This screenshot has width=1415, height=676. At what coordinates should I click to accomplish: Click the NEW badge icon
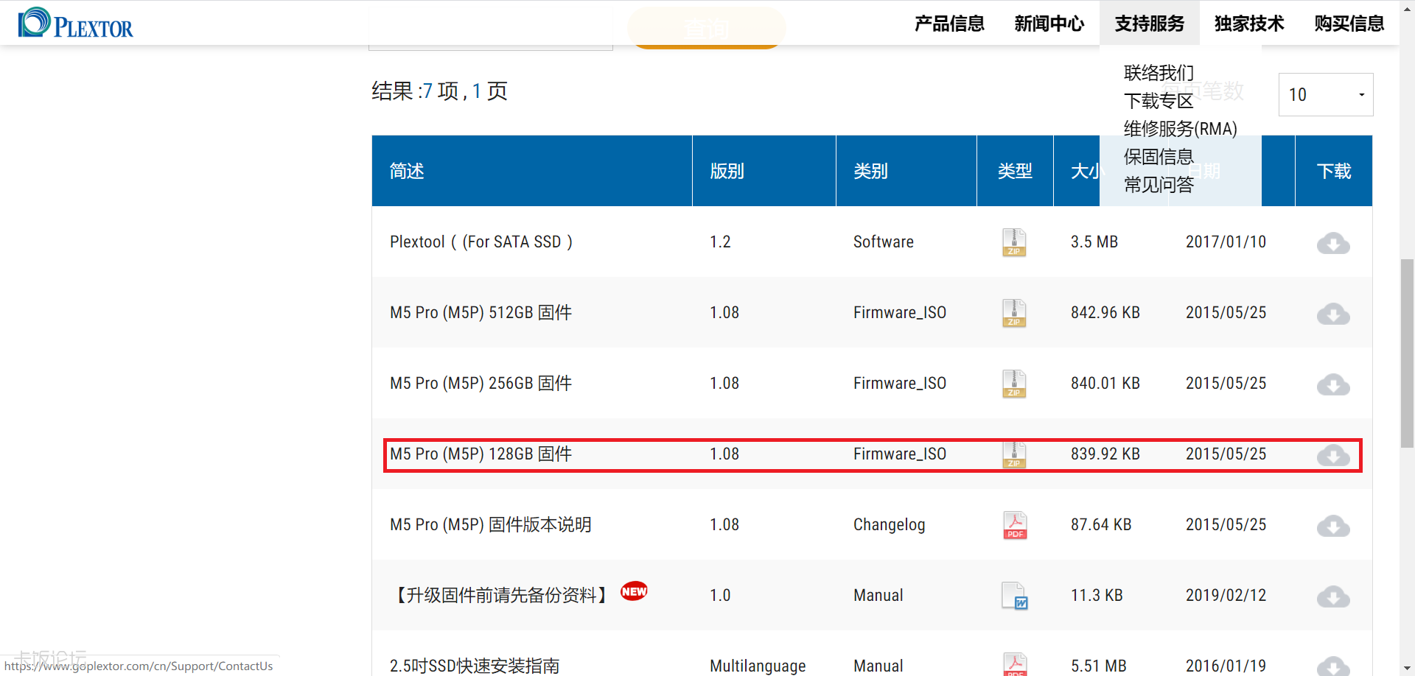tap(634, 591)
